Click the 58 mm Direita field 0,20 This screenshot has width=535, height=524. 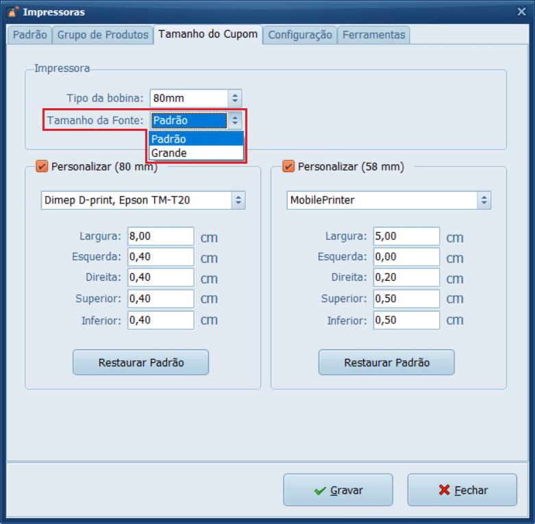[x=406, y=277]
